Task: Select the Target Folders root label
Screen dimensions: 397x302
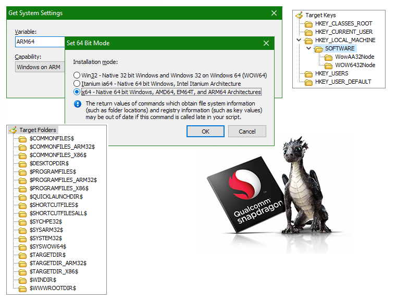Action: click(38, 130)
